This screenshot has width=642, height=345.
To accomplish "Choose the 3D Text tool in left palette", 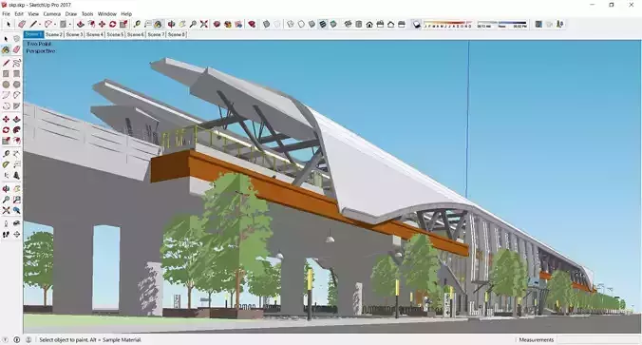I will tap(16, 176).
